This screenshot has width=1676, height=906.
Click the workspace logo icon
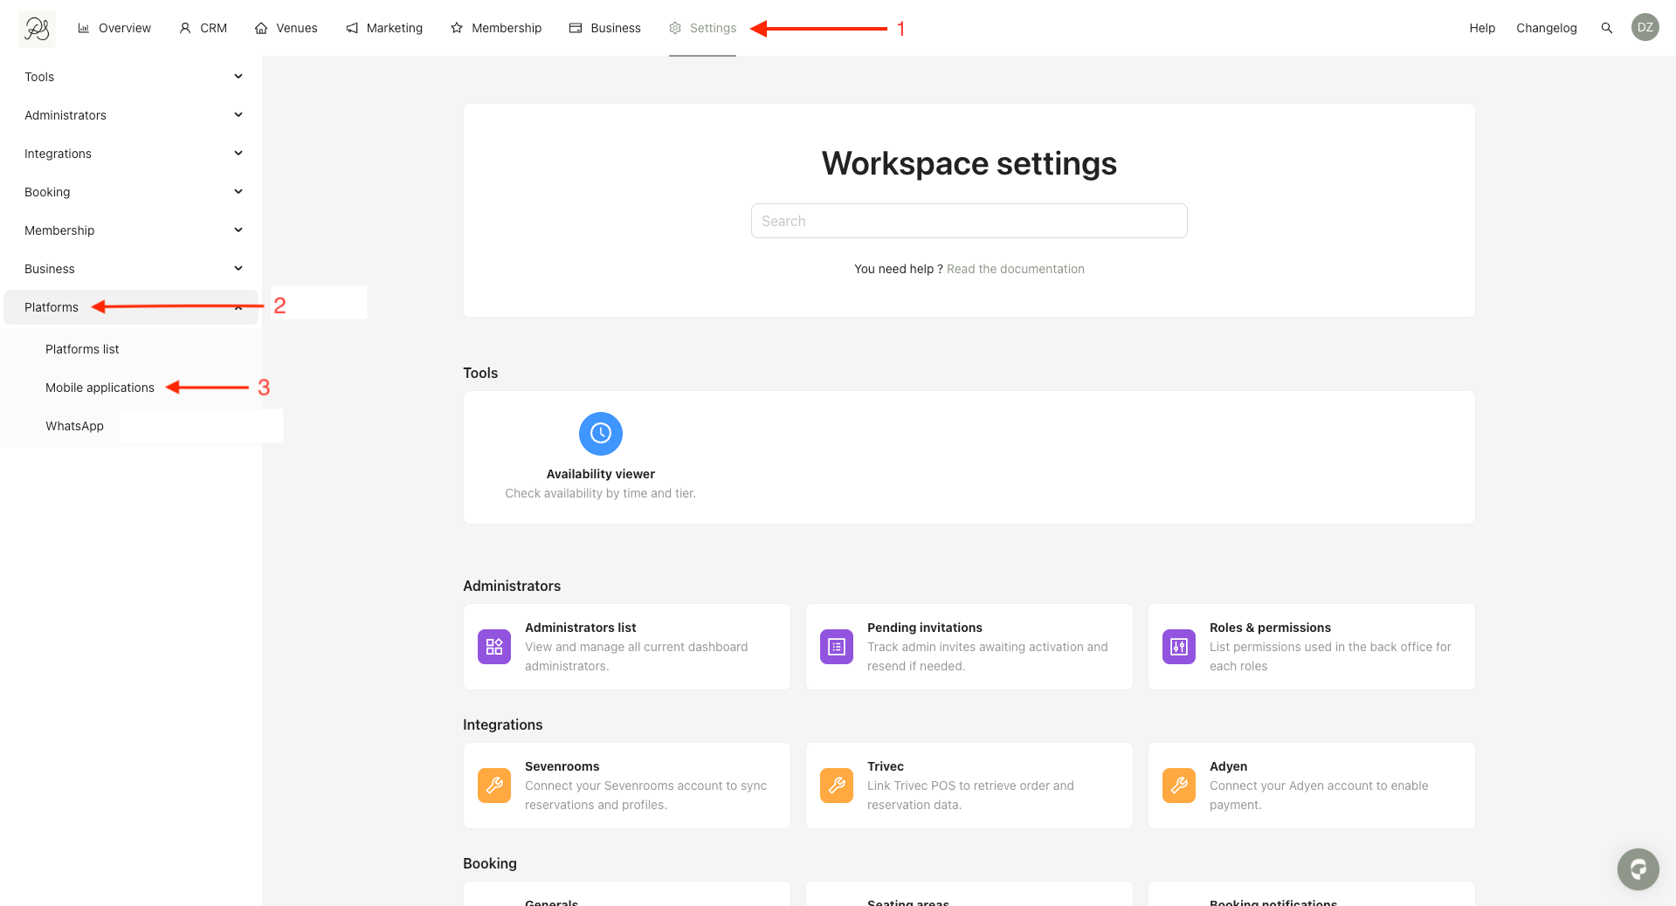[37, 29]
